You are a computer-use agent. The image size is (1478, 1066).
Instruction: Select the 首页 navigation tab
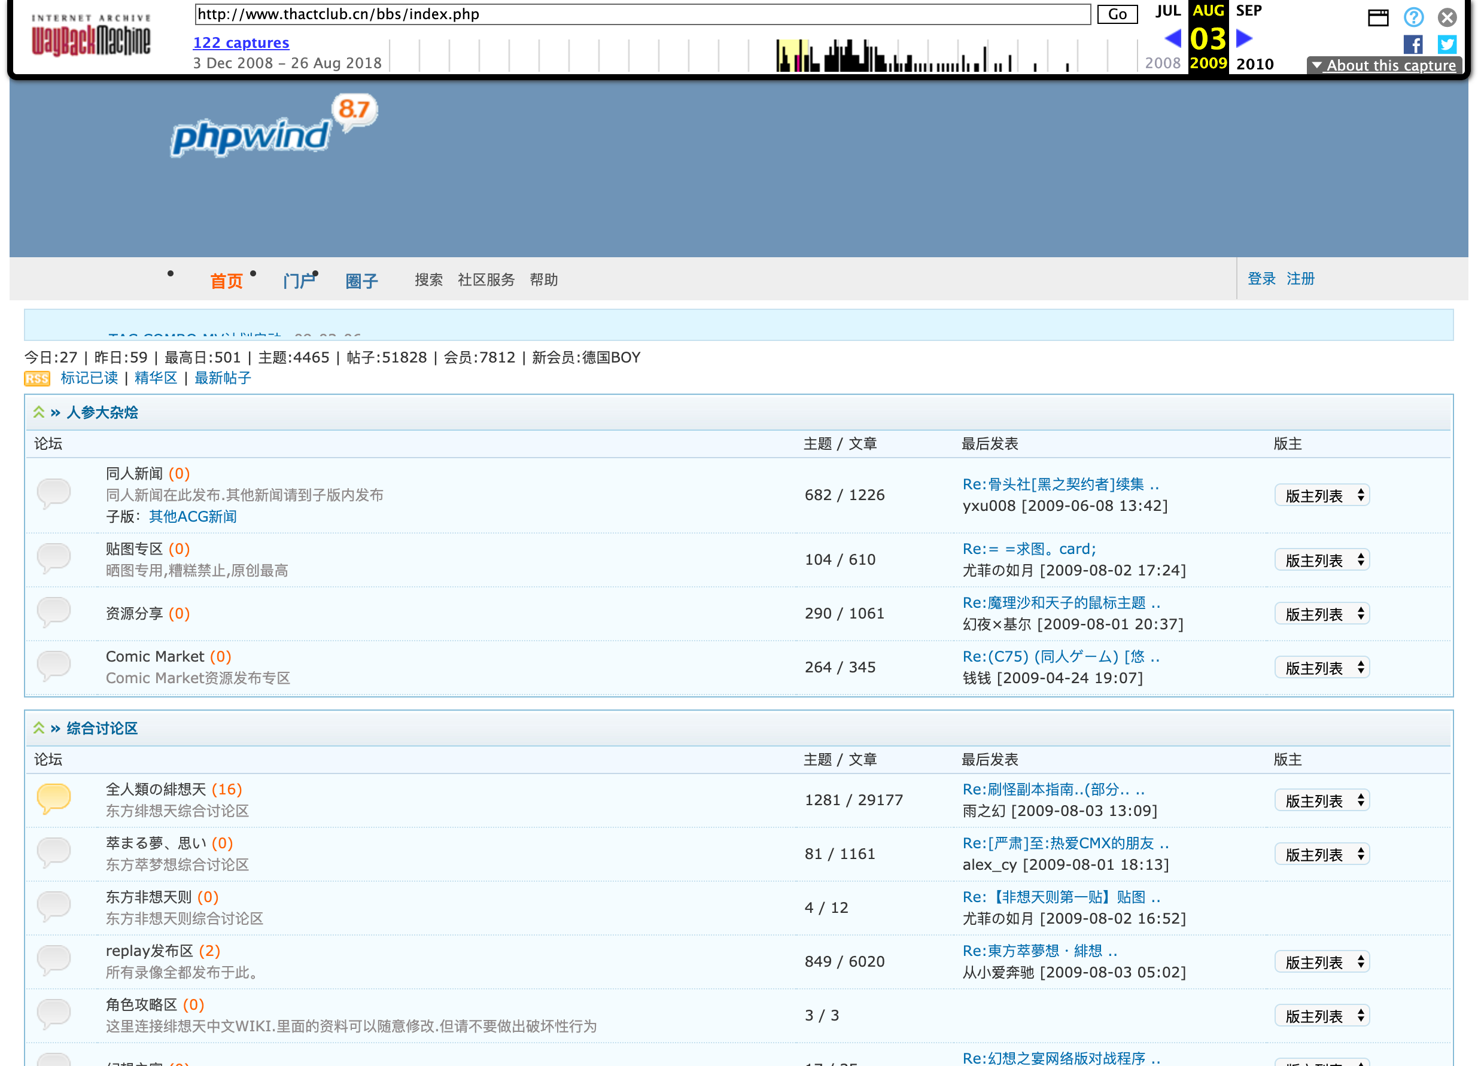[x=226, y=281]
